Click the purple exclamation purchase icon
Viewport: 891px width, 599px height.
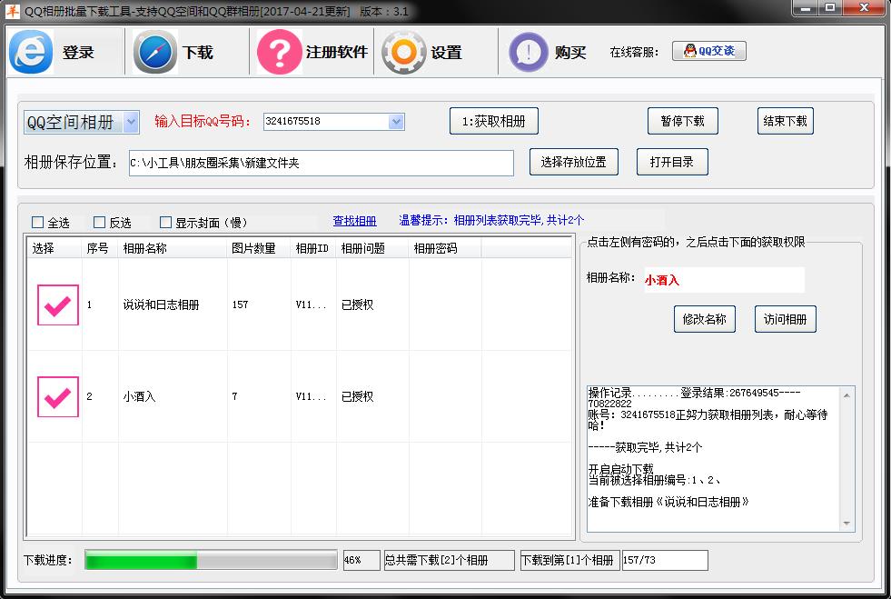(x=529, y=52)
